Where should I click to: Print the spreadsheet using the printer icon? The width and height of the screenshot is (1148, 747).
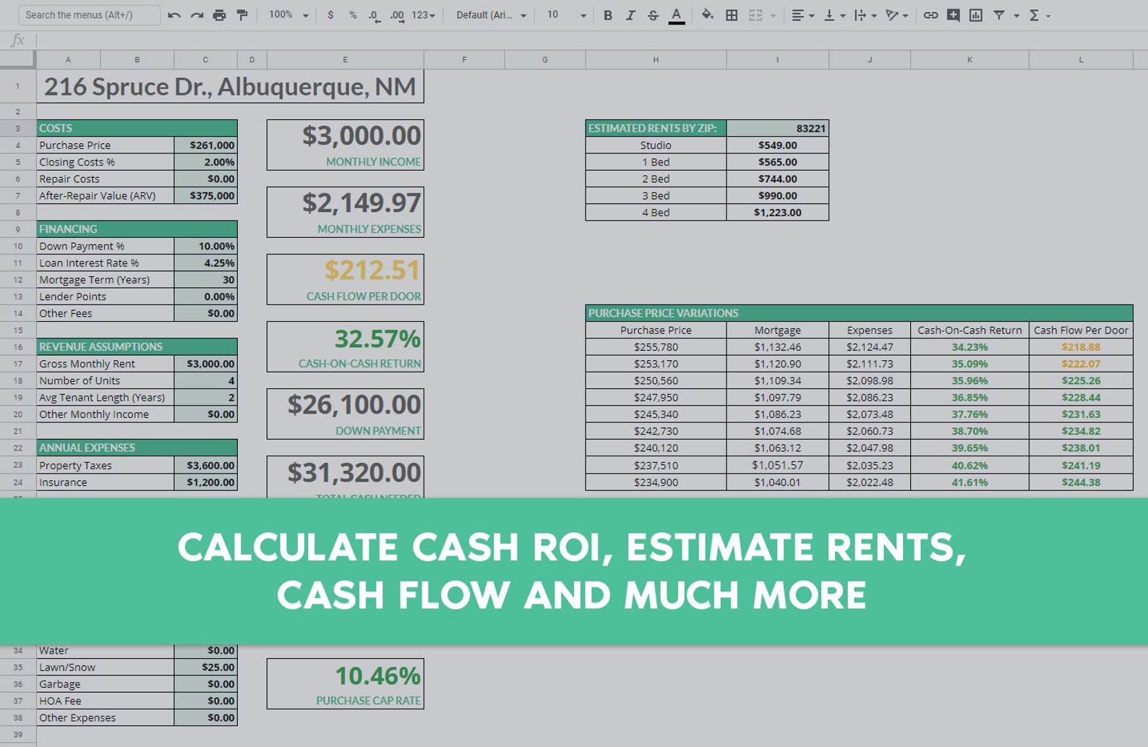219,15
